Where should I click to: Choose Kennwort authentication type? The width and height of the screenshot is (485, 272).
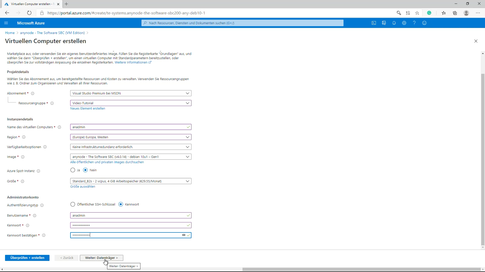121,205
